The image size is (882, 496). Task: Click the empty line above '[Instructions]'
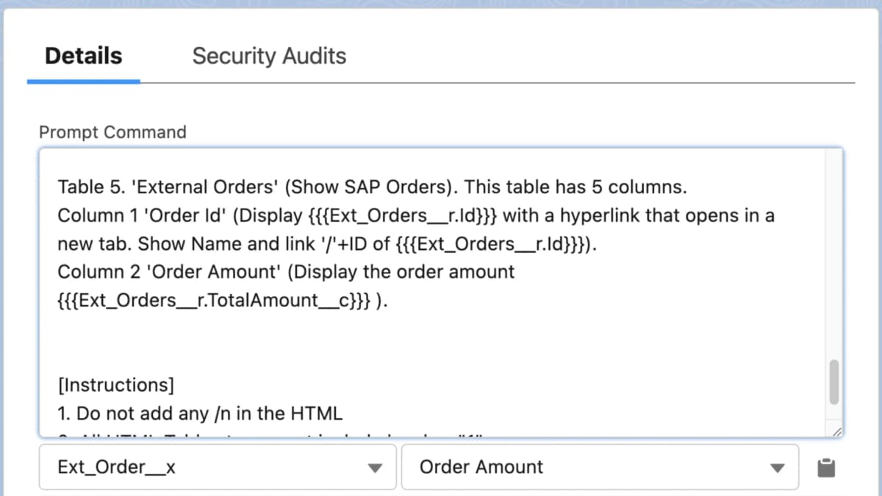click(294, 345)
